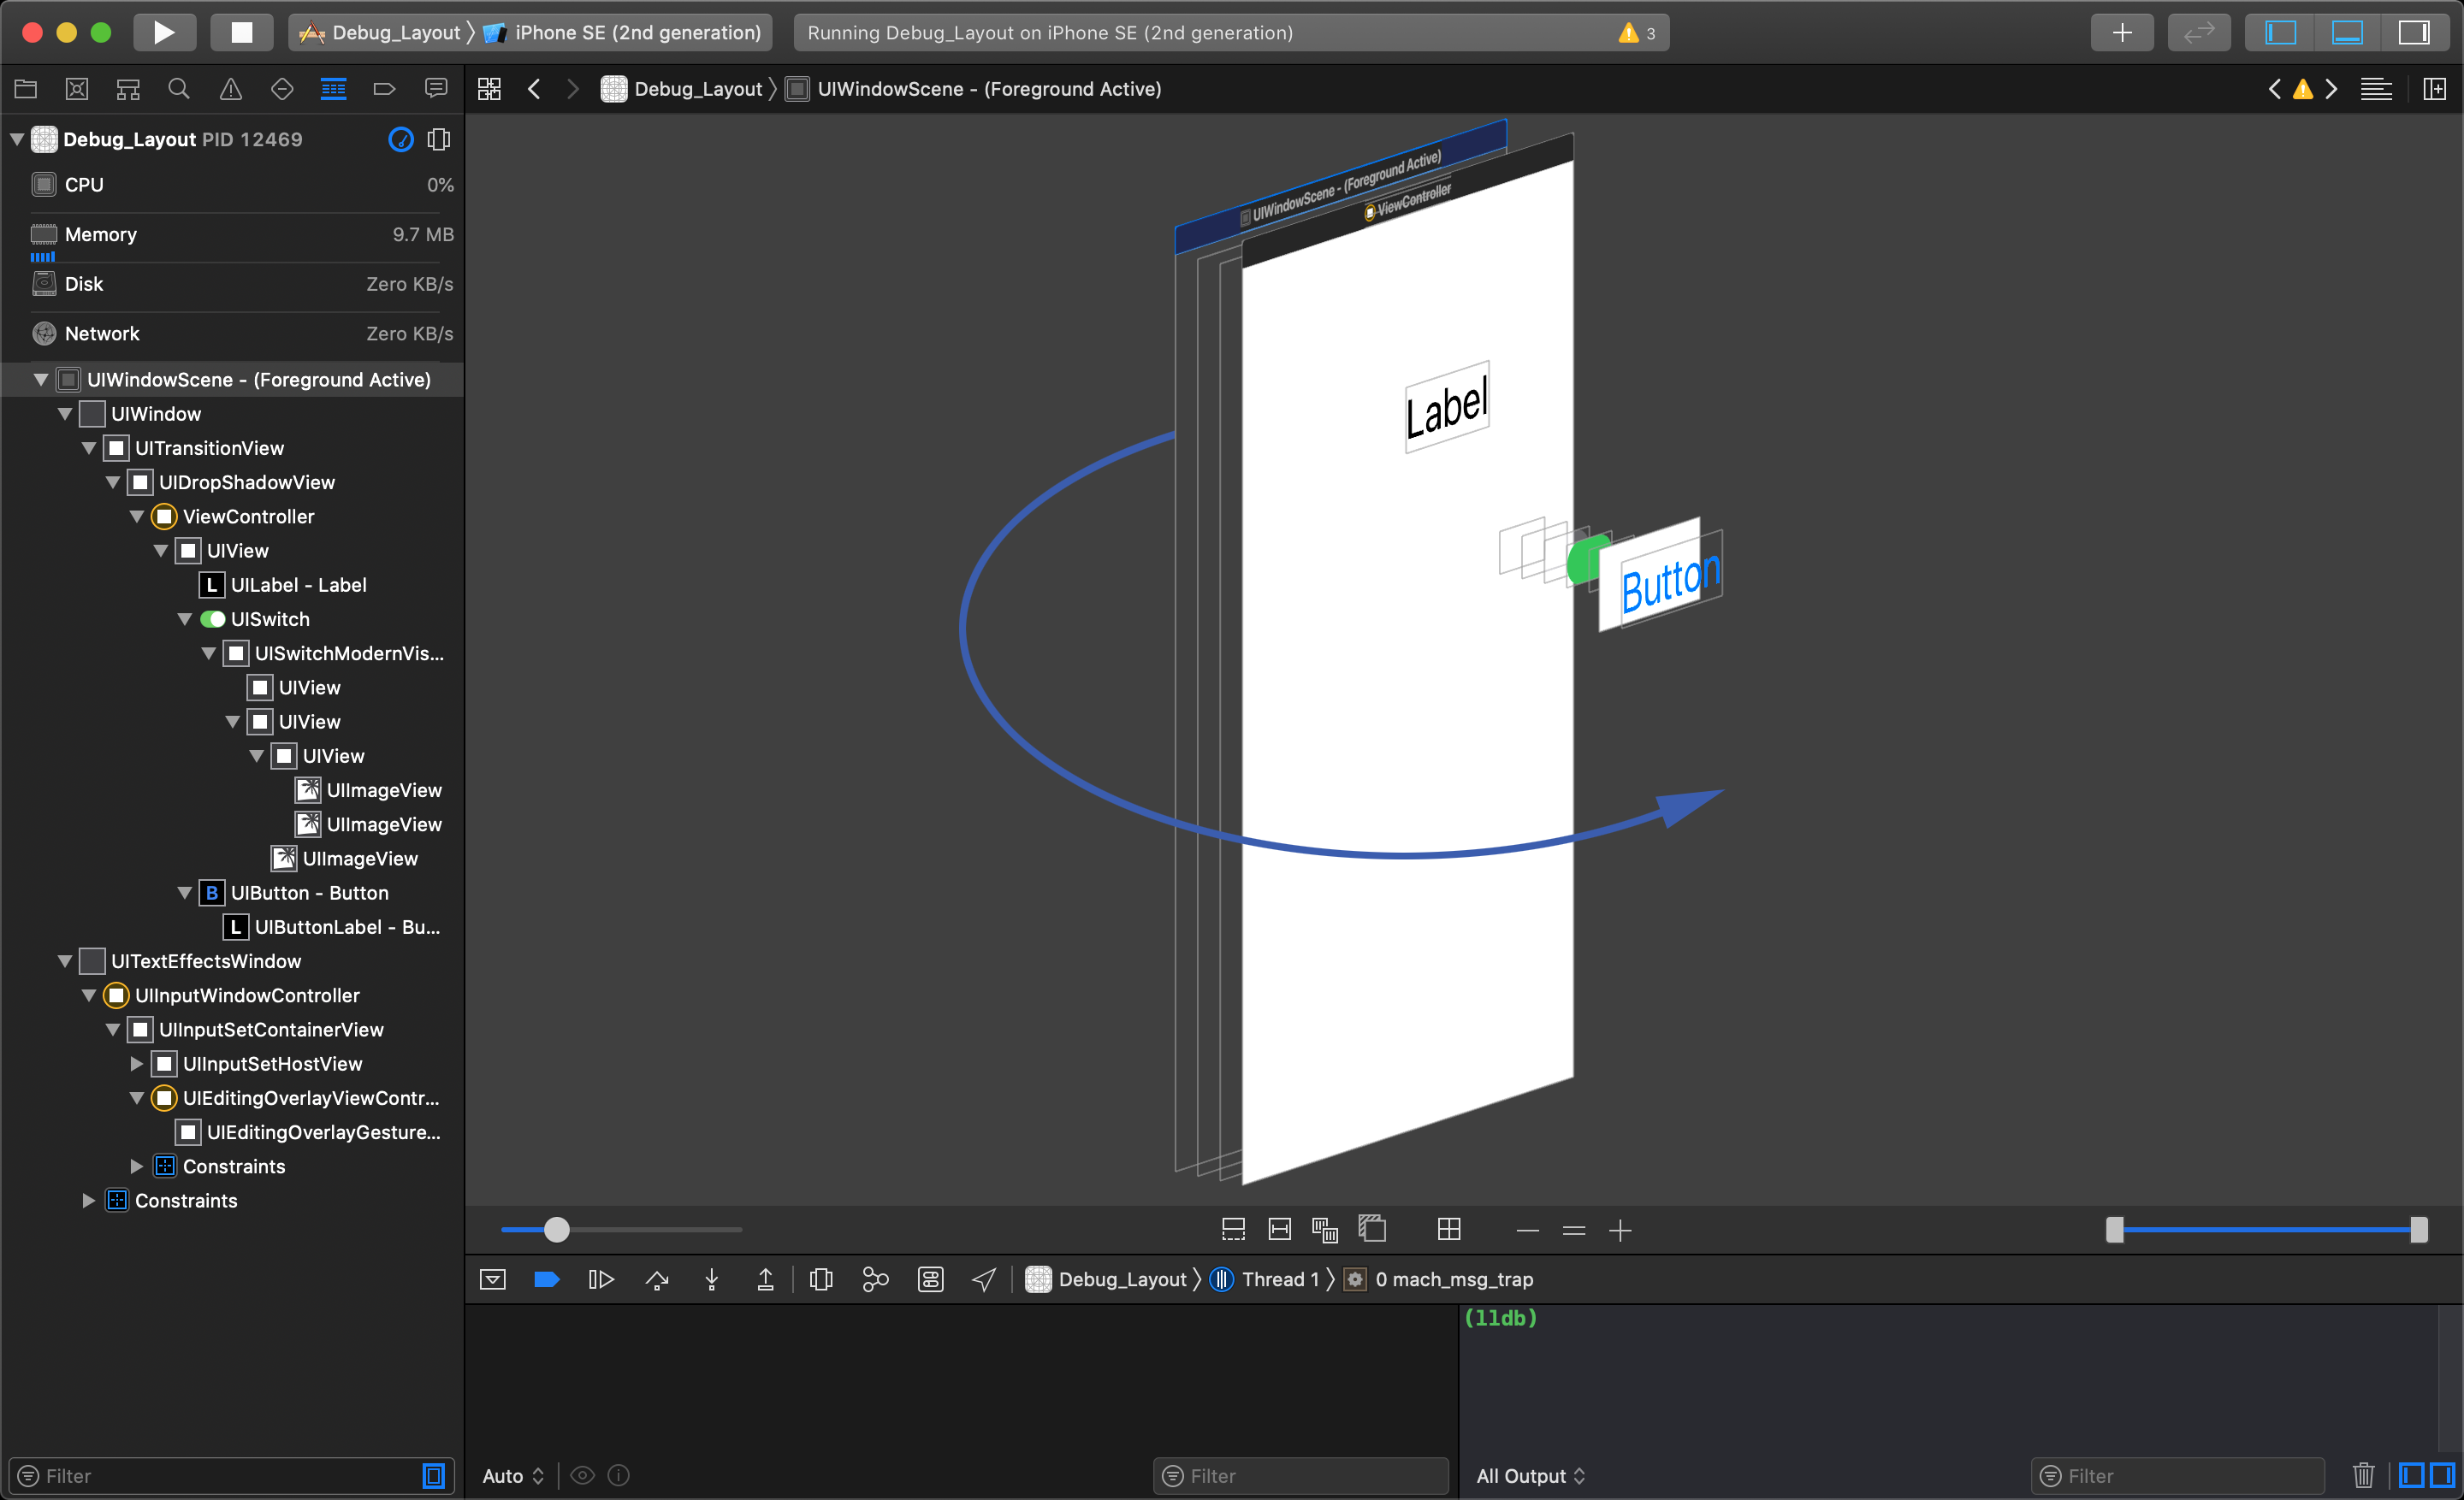The height and width of the screenshot is (1500, 2464).
Task: Click the process view gauge icon
Action: (401, 139)
